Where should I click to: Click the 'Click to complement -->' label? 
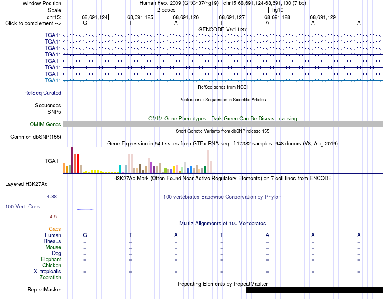point(33,23)
